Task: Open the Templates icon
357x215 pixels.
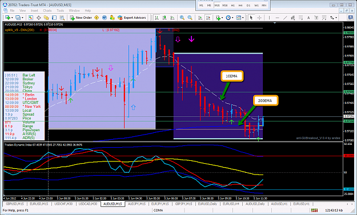Action: [x=238, y=18]
